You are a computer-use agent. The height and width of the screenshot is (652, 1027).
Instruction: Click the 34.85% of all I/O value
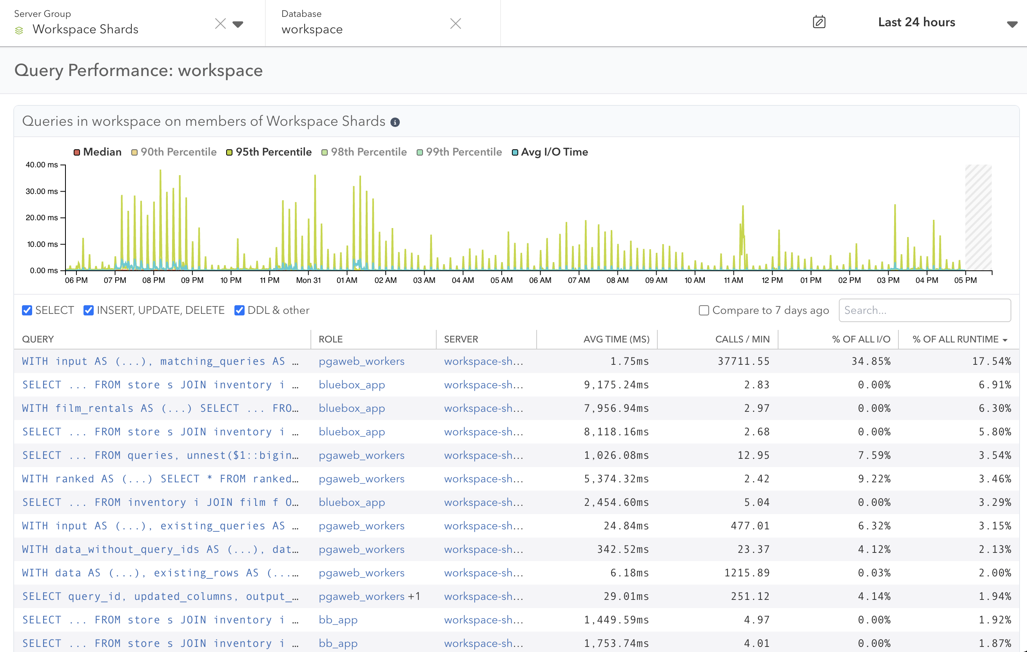[x=871, y=362]
